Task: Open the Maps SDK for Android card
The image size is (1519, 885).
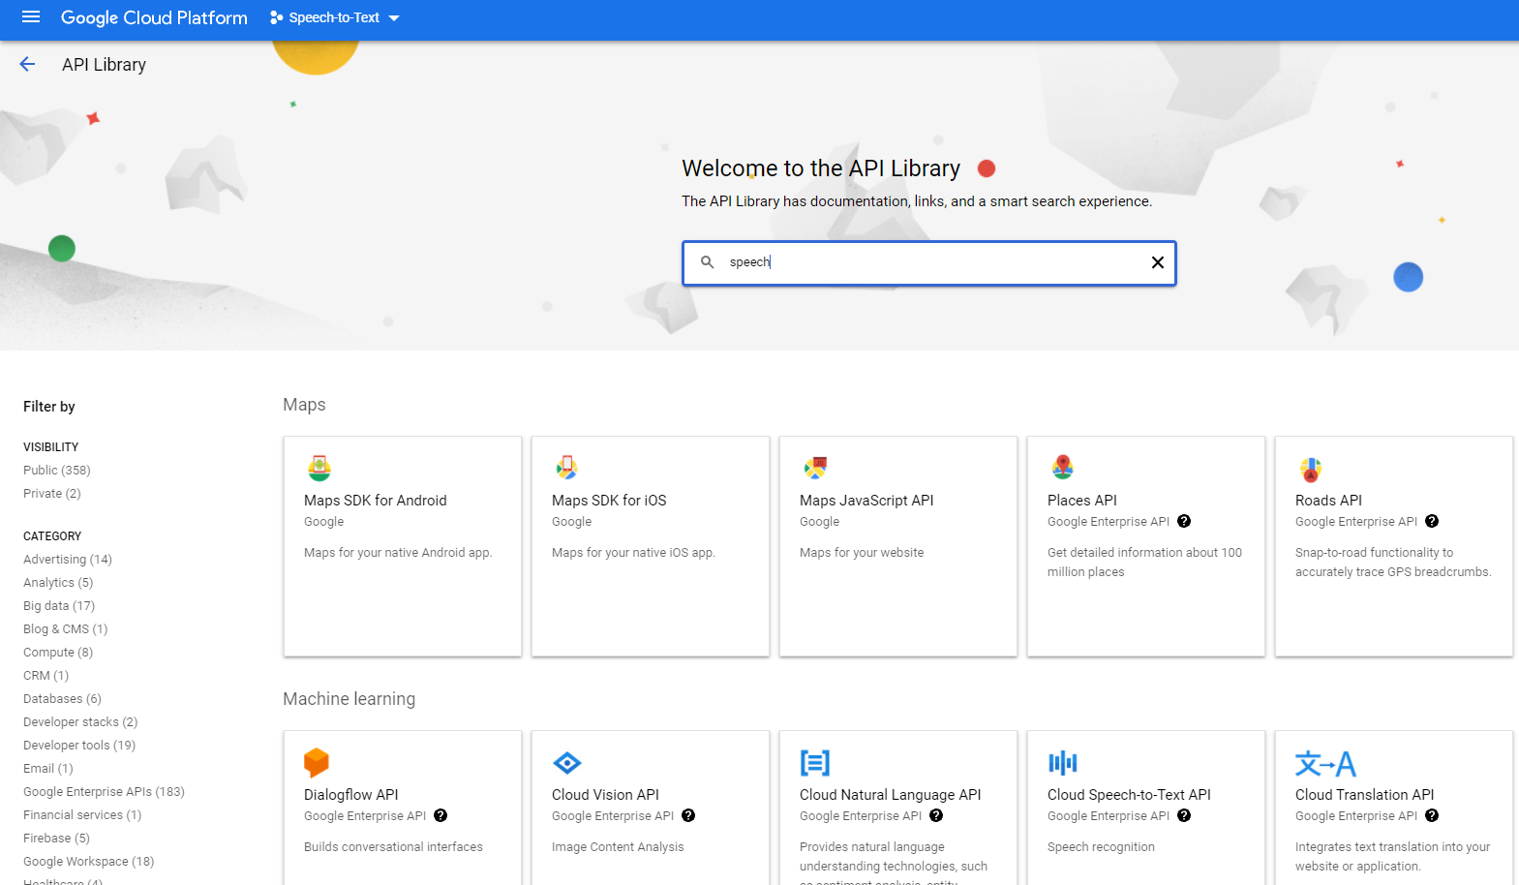Action: click(402, 546)
